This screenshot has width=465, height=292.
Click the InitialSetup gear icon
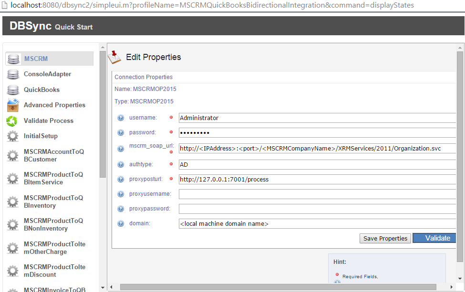coord(13,136)
